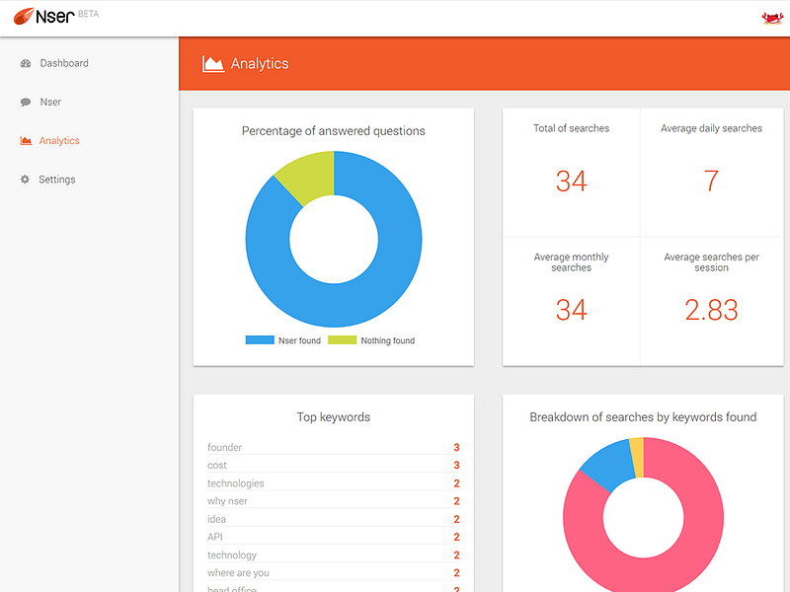Click the yellow-green 'Nothing found' swatch
This screenshot has width=790, height=592.
pos(342,339)
